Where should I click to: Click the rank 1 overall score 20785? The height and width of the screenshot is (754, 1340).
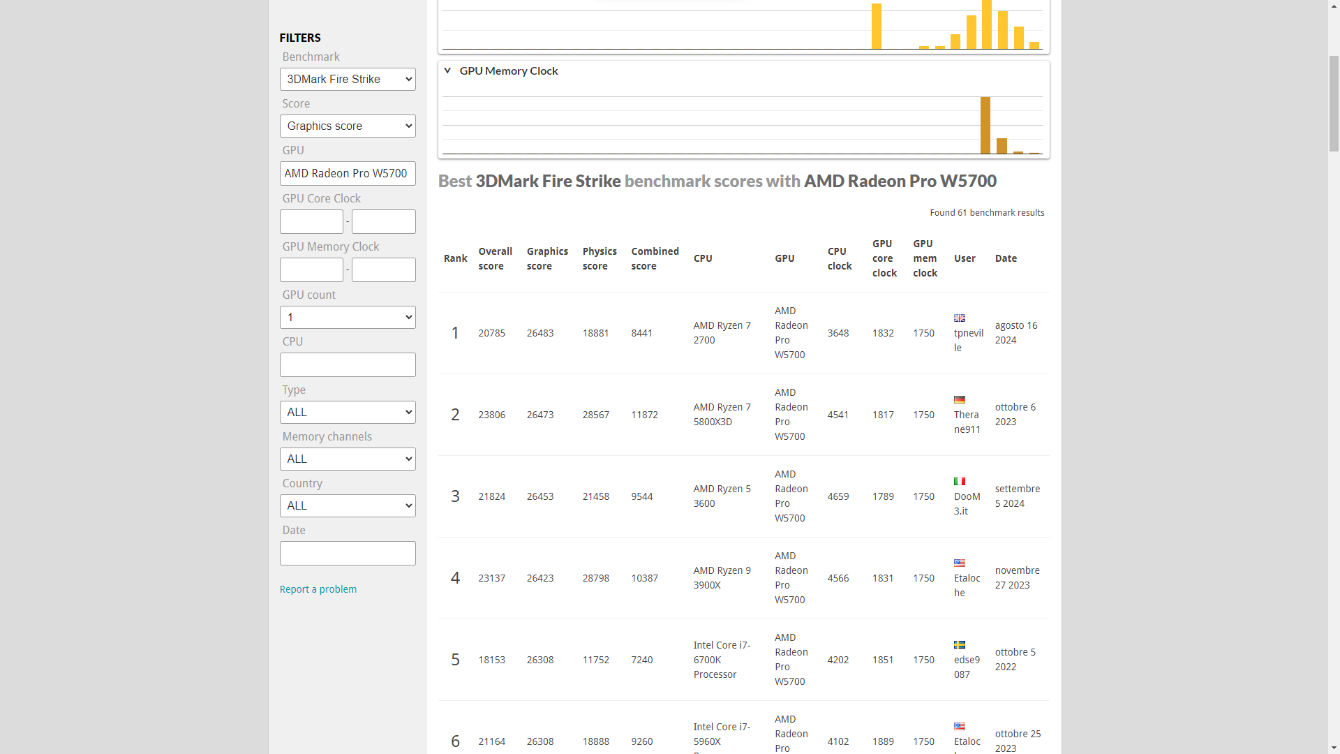click(491, 333)
